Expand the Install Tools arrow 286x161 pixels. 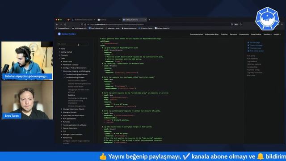click(62, 62)
